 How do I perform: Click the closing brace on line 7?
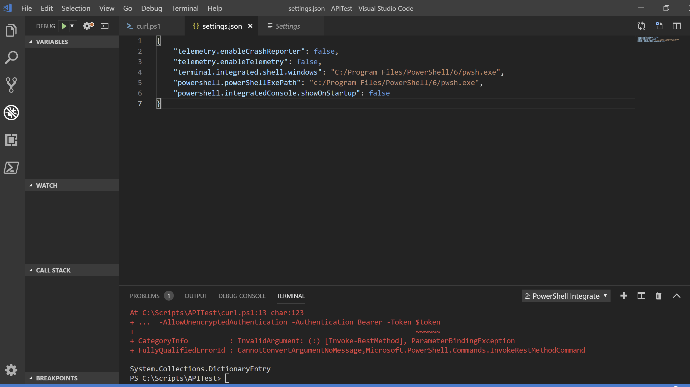coord(159,103)
